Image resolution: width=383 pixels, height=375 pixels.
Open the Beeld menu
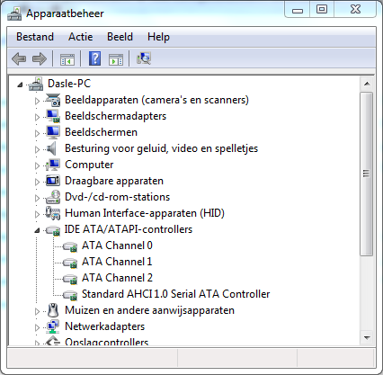click(x=120, y=37)
